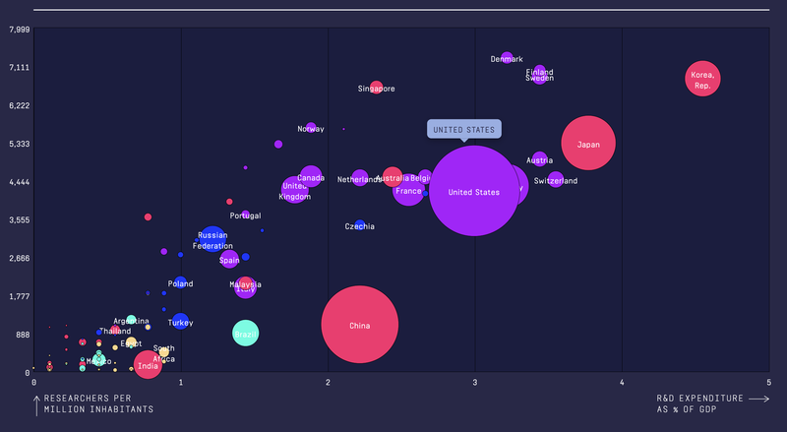Click the Thailand bubble
Image resolution: width=787 pixels, height=432 pixels.
pos(115,331)
